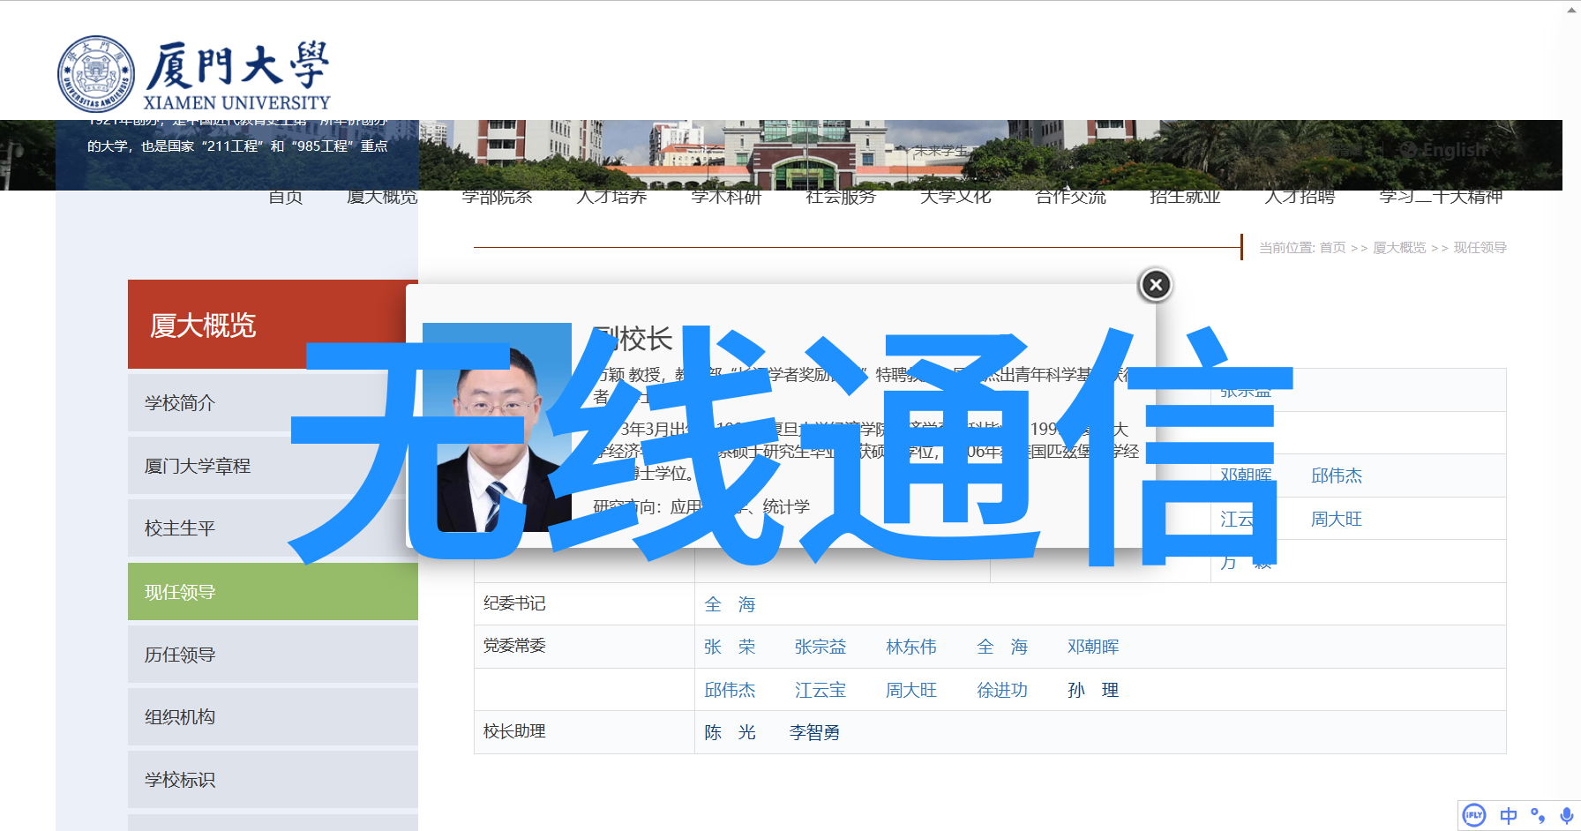This screenshot has width=1581, height=831.
Task: Start voice input with the microphone icon
Action: point(1566,815)
